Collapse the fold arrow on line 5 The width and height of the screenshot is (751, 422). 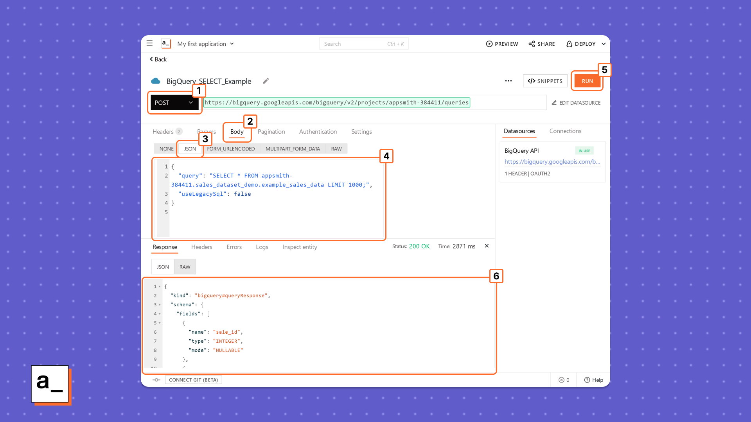click(x=160, y=323)
